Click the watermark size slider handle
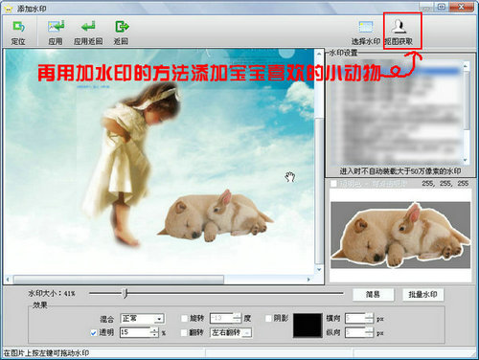 tap(125, 293)
